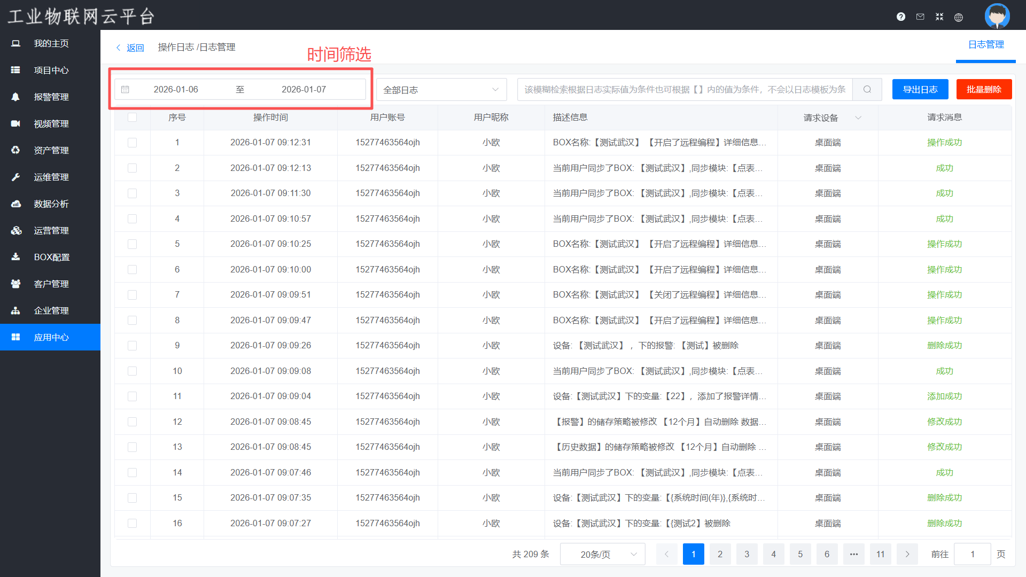Go to page 3 in pagination
Viewport: 1026px width, 577px height.
[747, 554]
